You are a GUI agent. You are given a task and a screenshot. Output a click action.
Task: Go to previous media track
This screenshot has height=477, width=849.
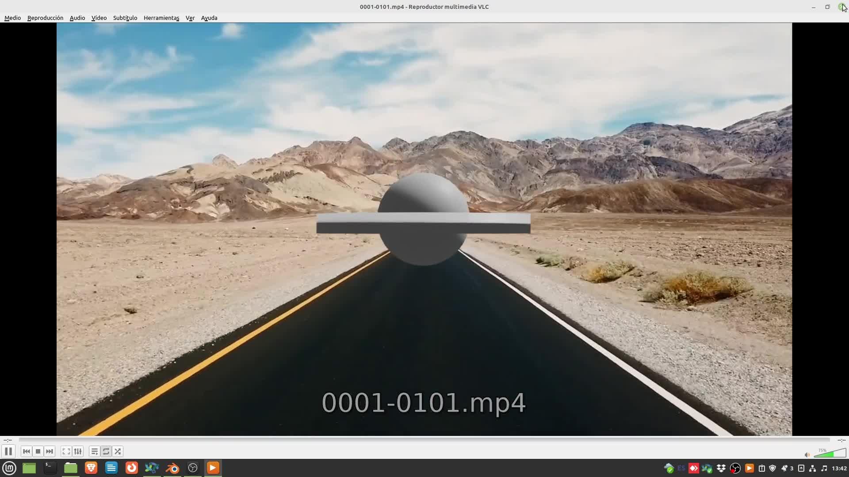(26, 451)
